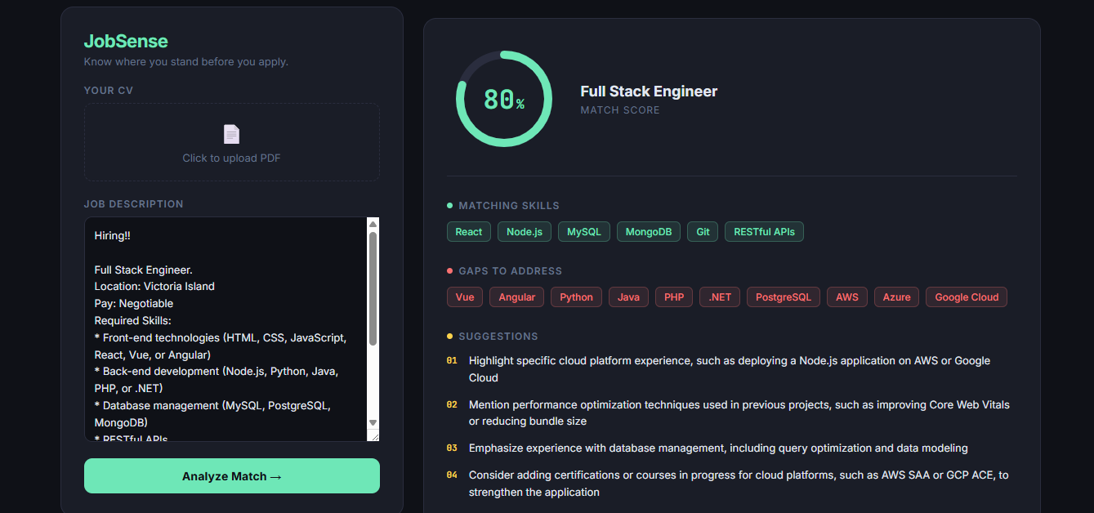This screenshot has width=1094, height=513.
Task: Click the 'Required Skills:' line
Action: pyautogui.click(x=132, y=321)
